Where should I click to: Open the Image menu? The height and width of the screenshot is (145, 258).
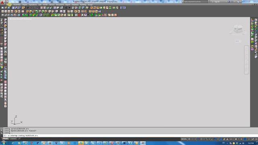(x=90, y=5)
